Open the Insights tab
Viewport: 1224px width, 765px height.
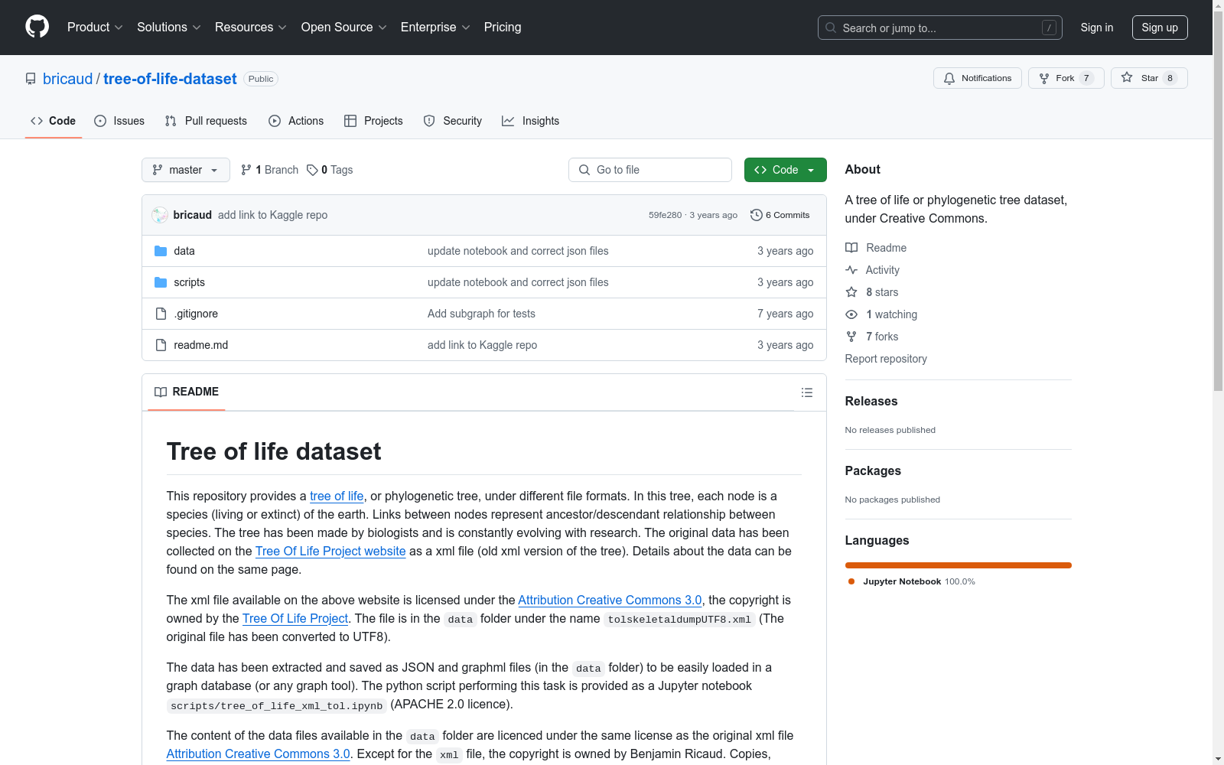coord(531,121)
